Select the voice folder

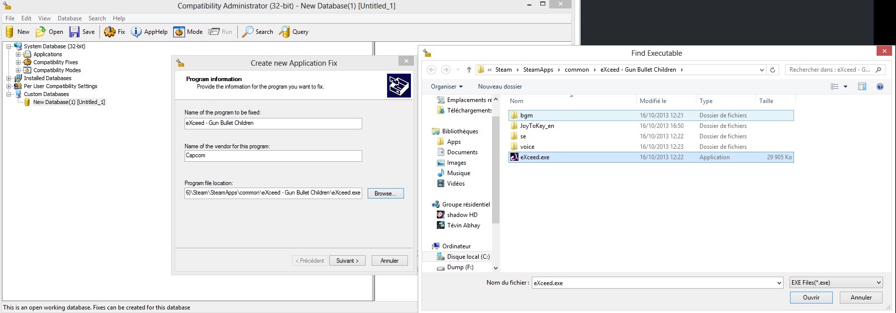click(651, 147)
